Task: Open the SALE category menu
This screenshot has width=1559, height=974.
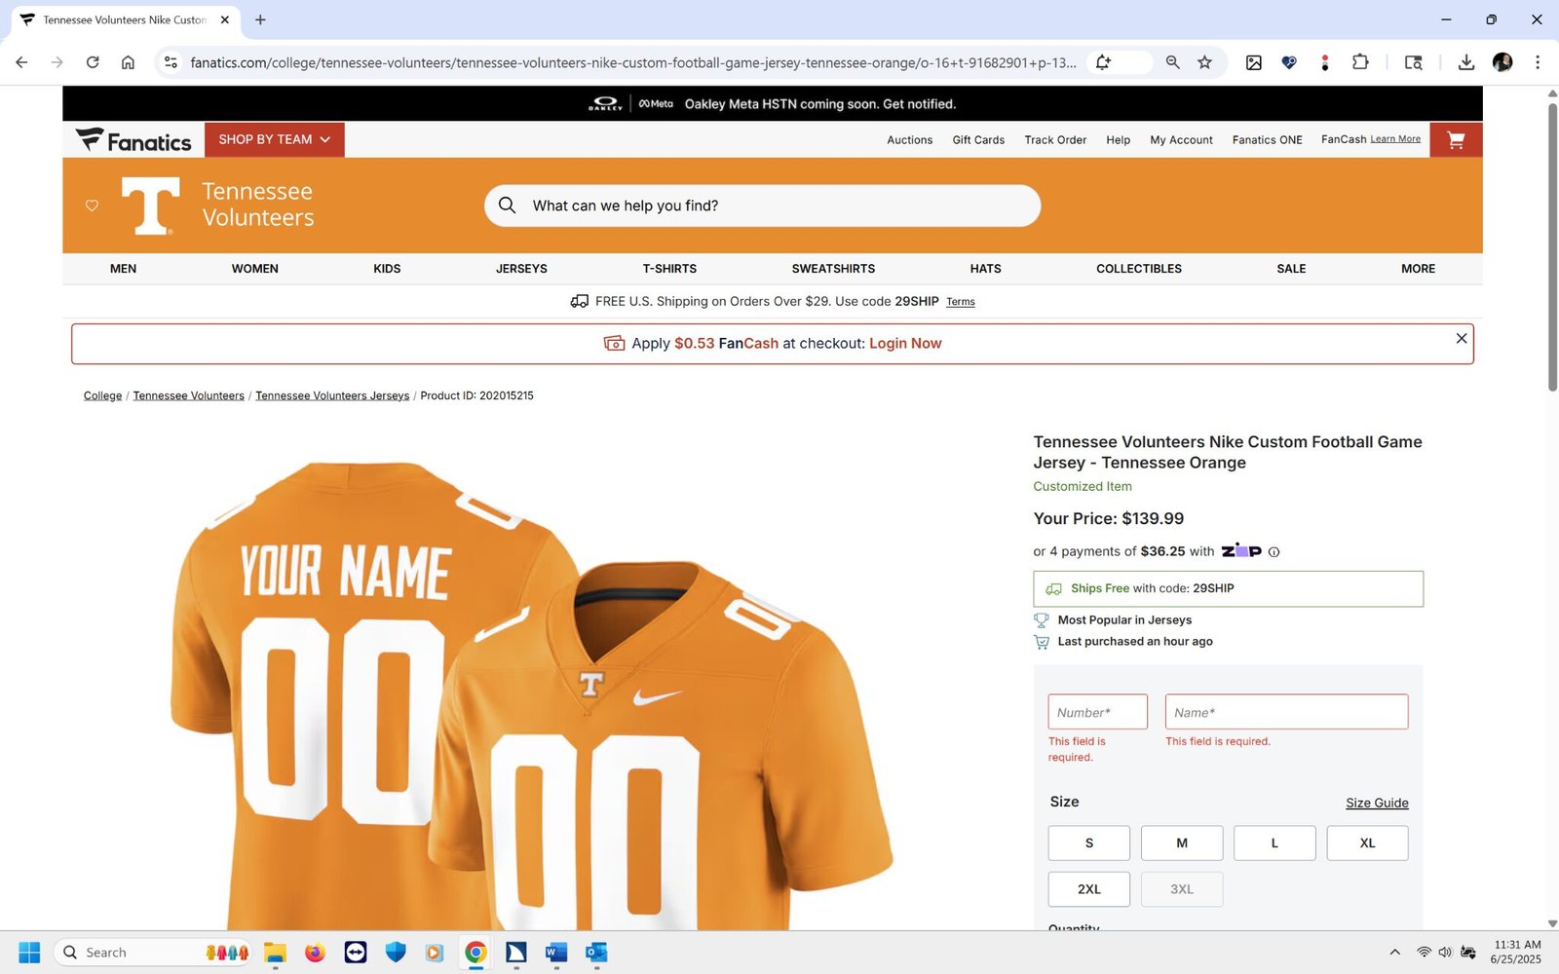Action: 1291,269
